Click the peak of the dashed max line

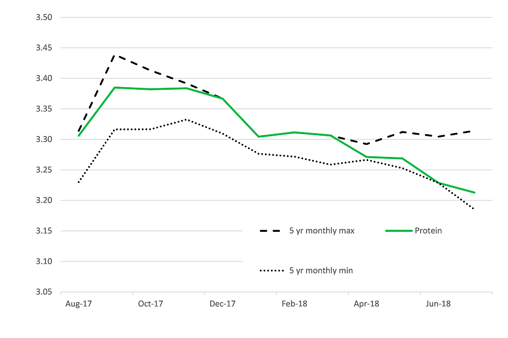pyautogui.click(x=115, y=54)
